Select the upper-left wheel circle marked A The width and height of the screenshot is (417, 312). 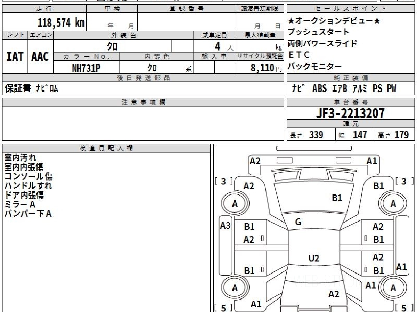pos(235,204)
